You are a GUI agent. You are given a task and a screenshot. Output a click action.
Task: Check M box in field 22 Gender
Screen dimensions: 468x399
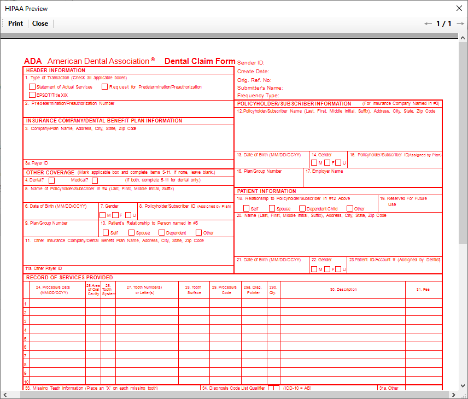coord(314,269)
